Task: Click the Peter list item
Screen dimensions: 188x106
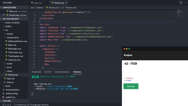Action: coord(129,80)
